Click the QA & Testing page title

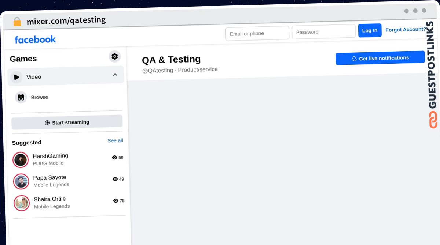[171, 59]
